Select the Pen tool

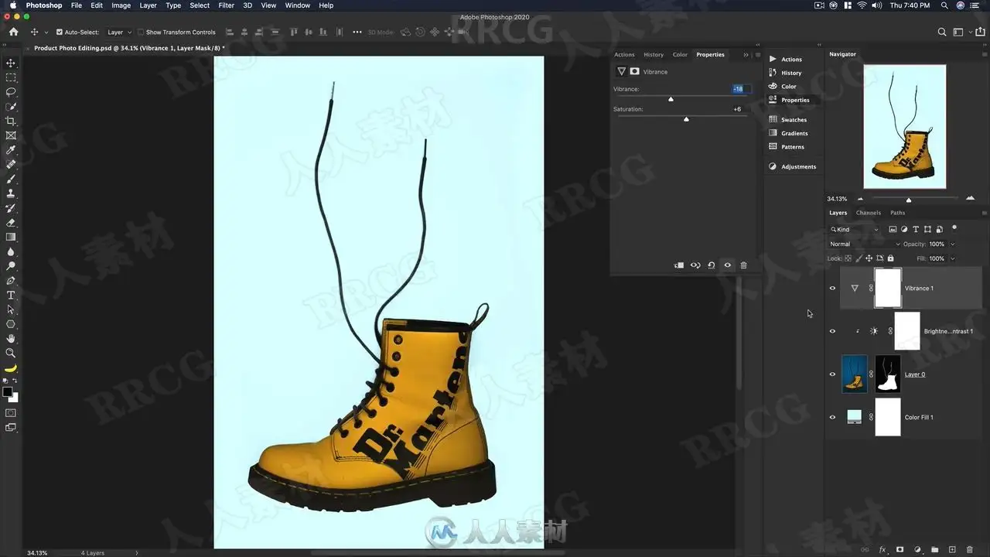coord(11,281)
